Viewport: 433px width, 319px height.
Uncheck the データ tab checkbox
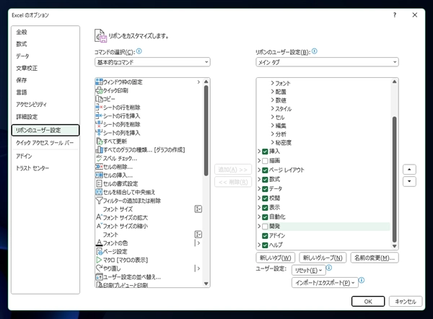tap(265, 189)
